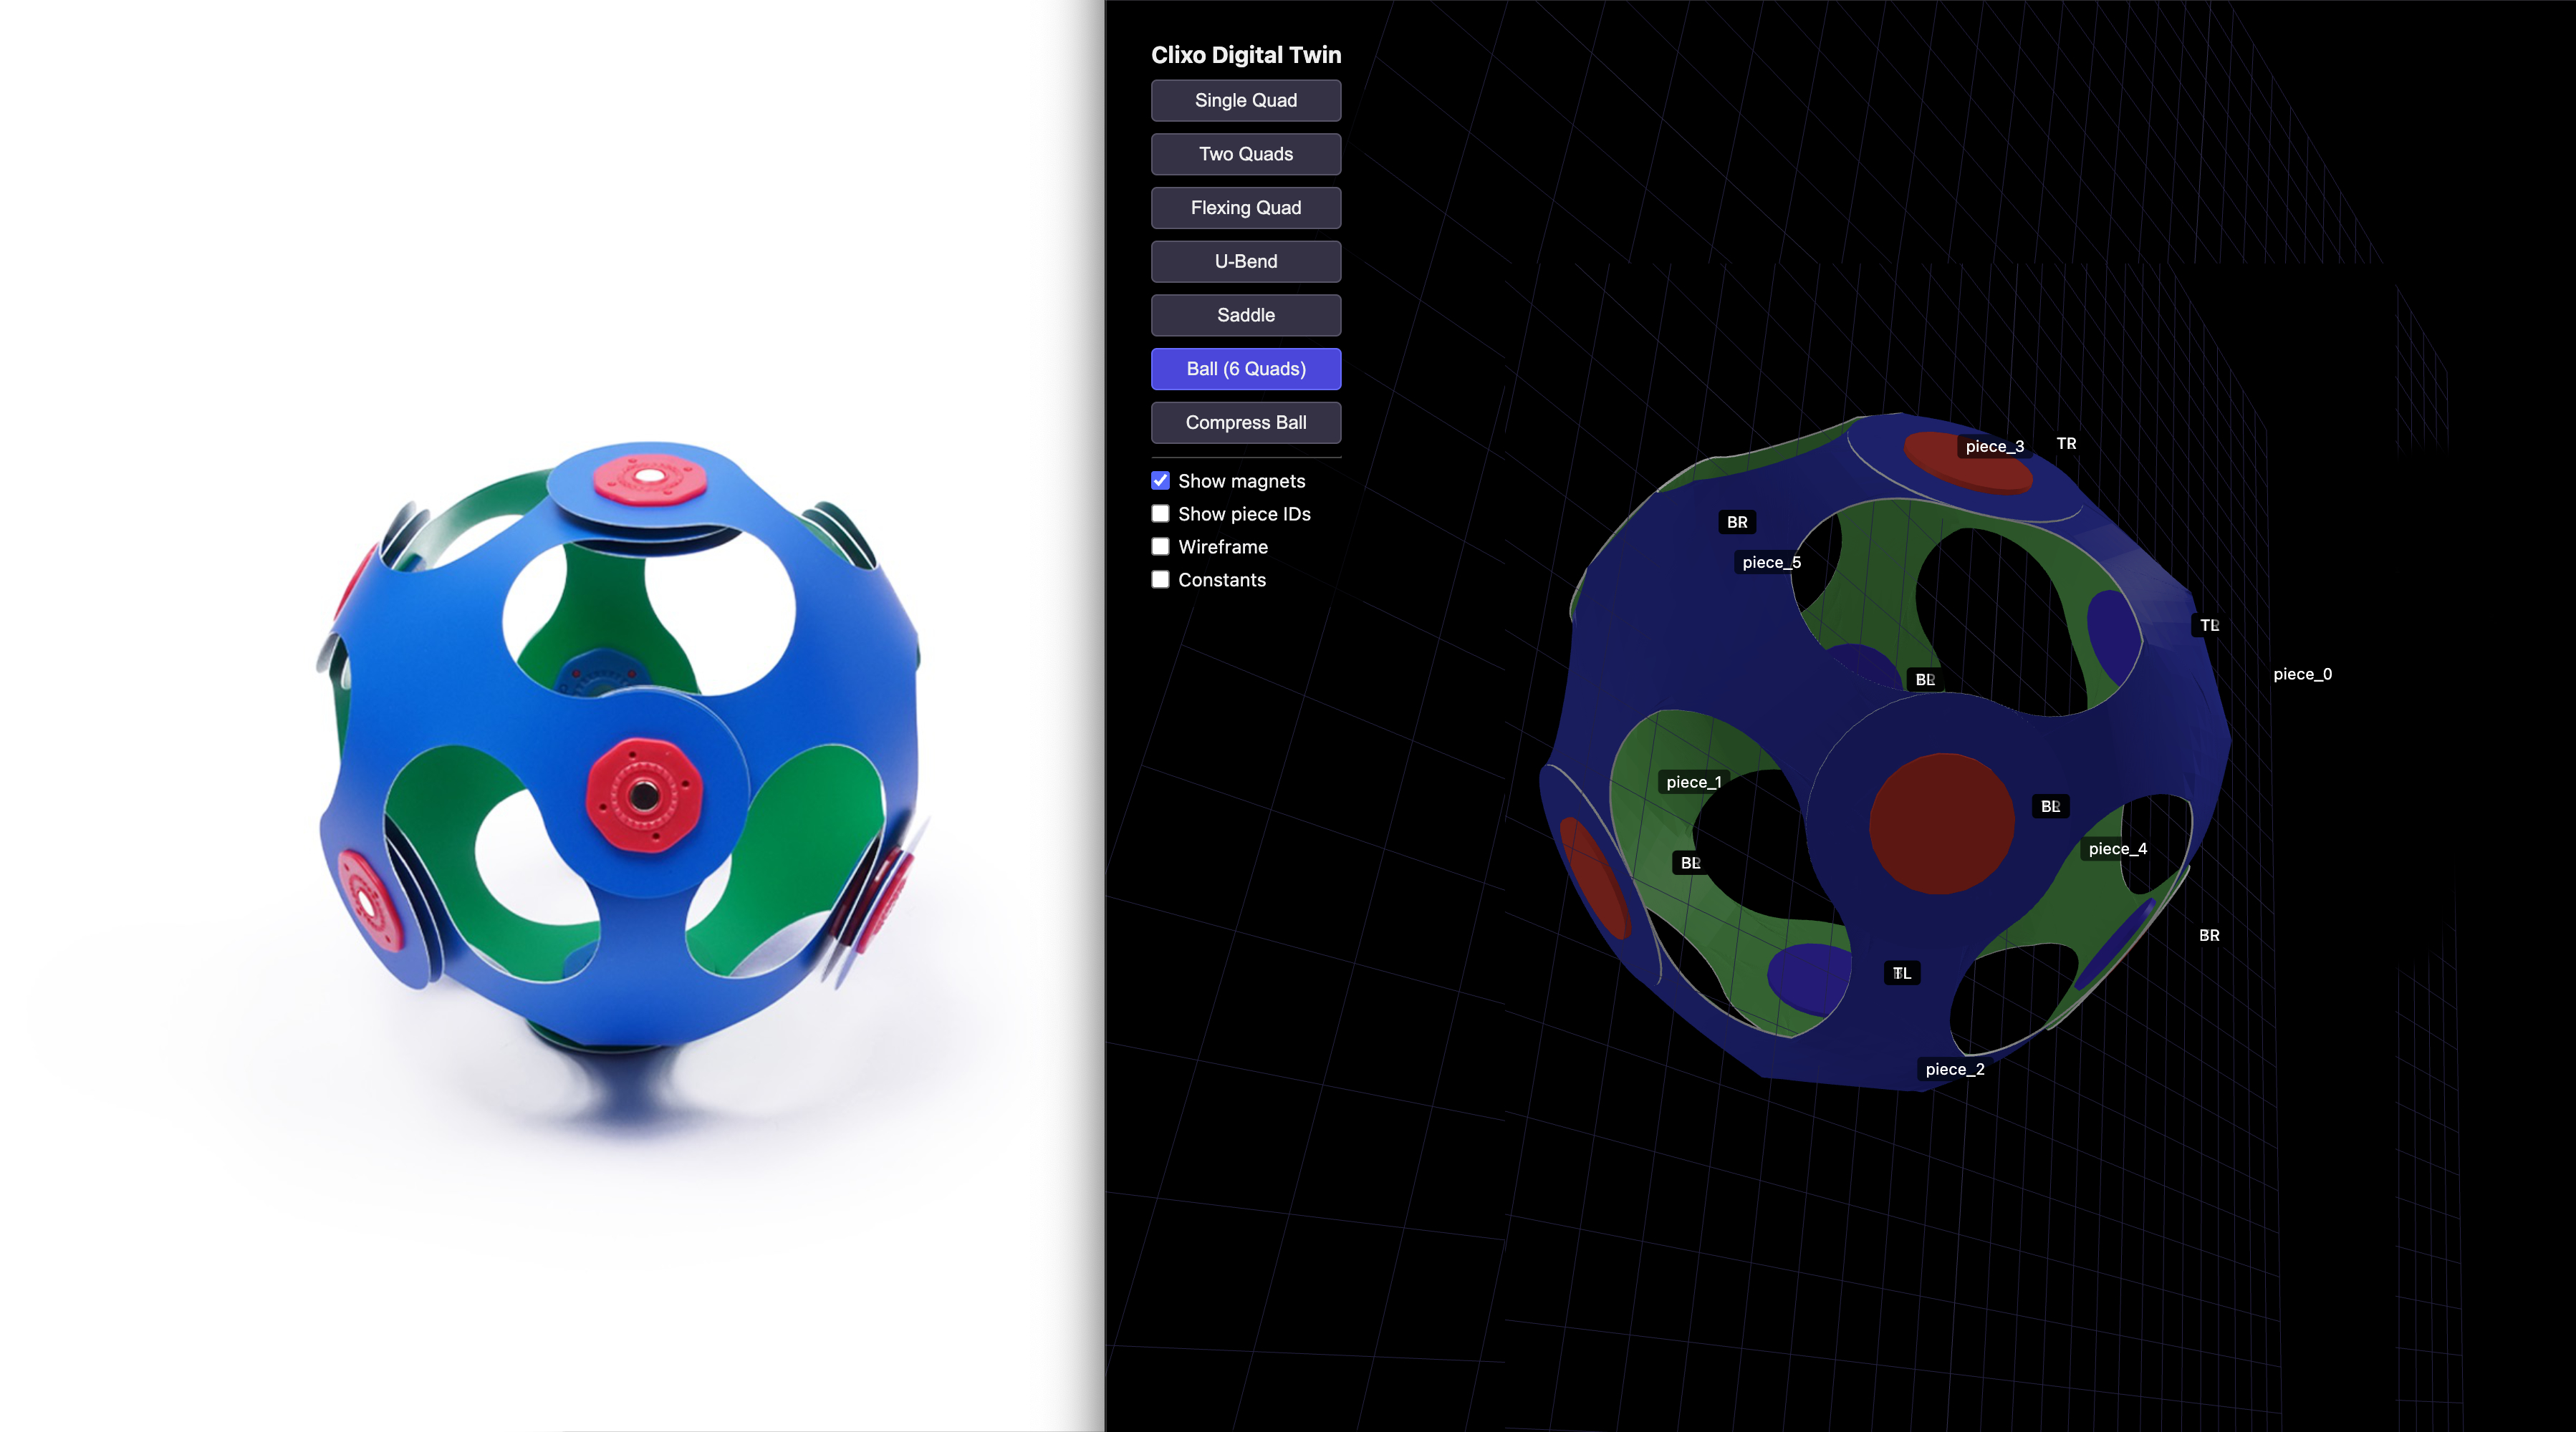Click the piece_3 label on the ball
The width and height of the screenshot is (2576, 1432).
click(1994, 445)
